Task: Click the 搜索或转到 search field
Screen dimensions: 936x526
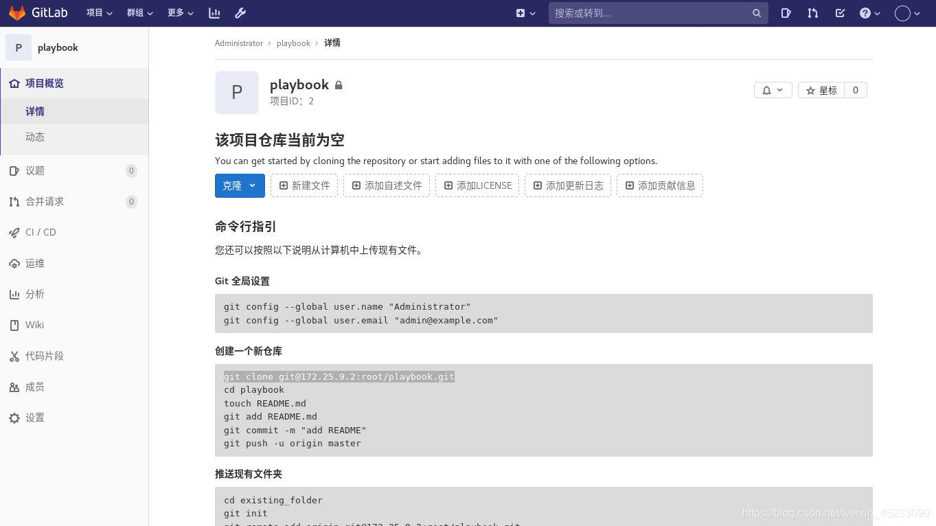Action: coord(657,12)
